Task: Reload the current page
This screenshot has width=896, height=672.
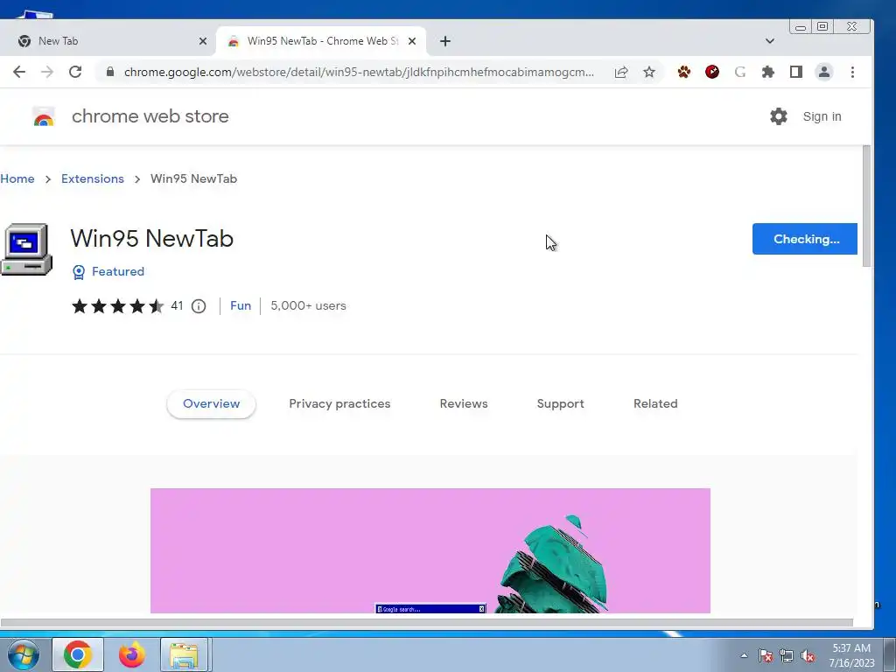Action: click(x=75, y=72)
